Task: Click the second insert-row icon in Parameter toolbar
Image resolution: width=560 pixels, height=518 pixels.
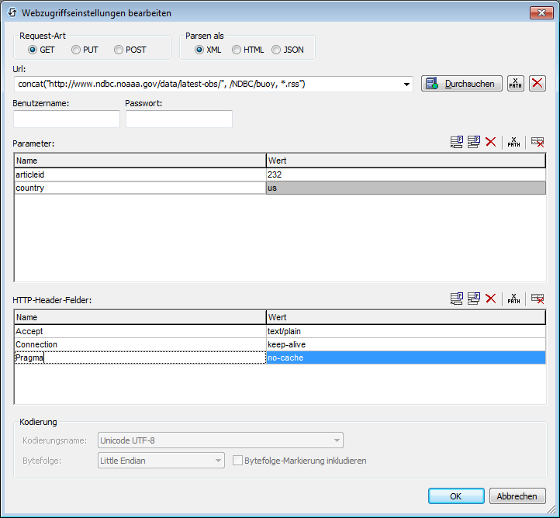Action: point(474,142)
